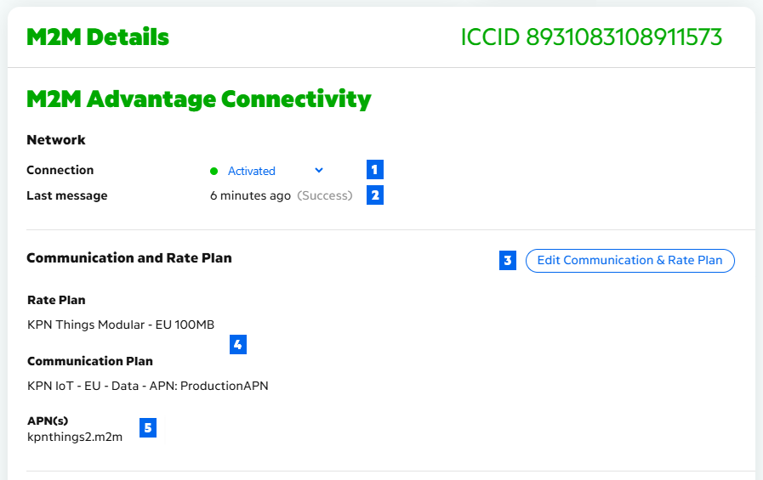Image resolution: width=763 pixels, height=480 pixels.
Task: Click the Network section heading
Action: [56, 139]
